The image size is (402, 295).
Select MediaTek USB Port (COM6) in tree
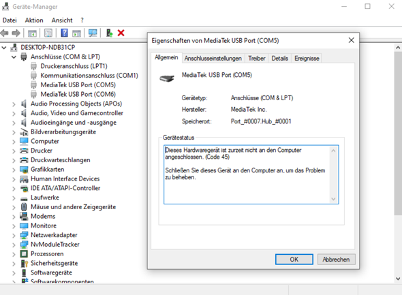(x=78, y=94)
